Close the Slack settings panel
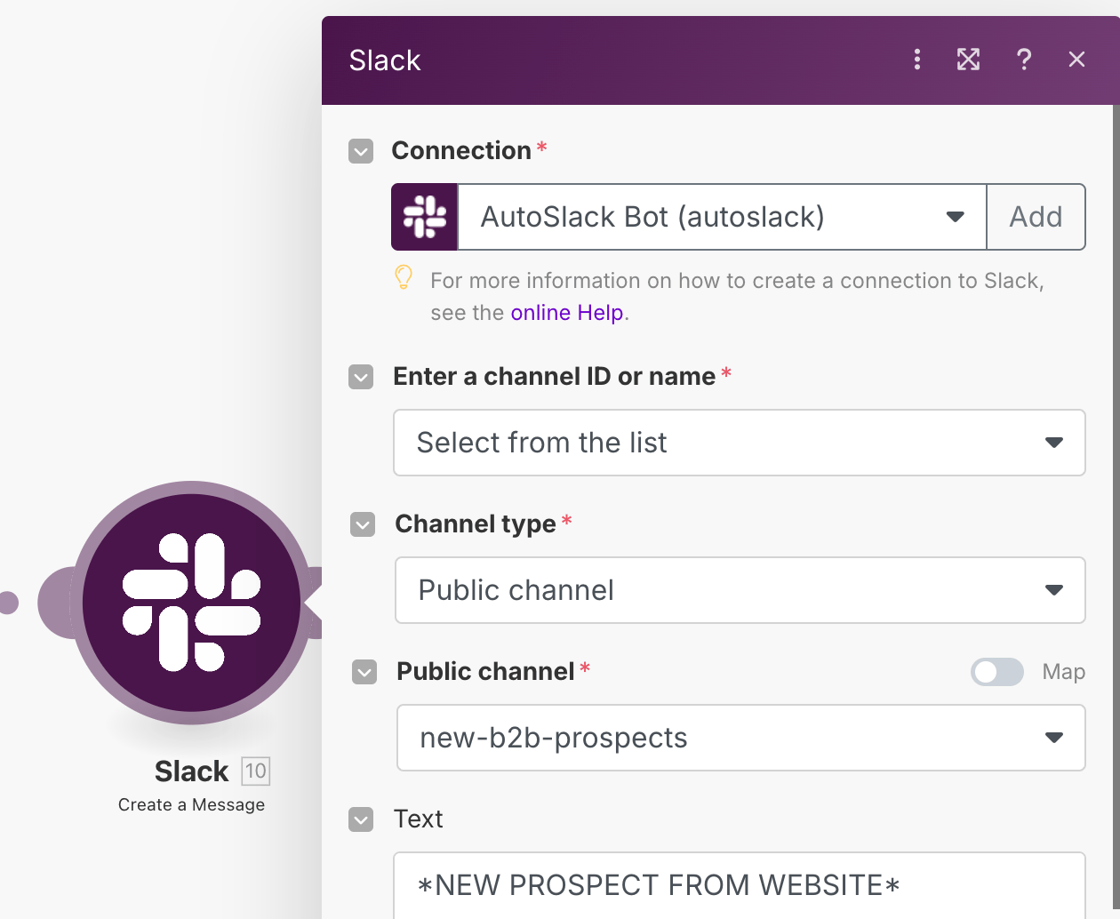 1076,60
